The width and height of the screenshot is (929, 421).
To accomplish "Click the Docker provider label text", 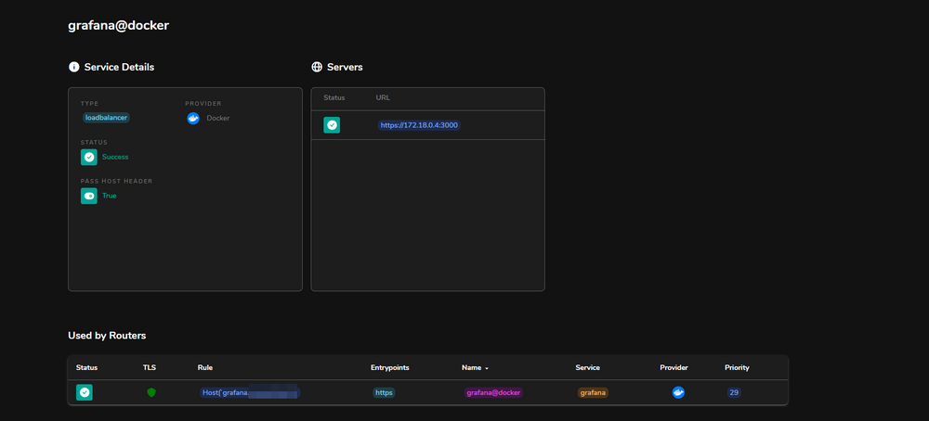I will [x=218, y=119].
